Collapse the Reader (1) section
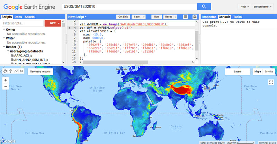The image size is (277, 144). 4,47
